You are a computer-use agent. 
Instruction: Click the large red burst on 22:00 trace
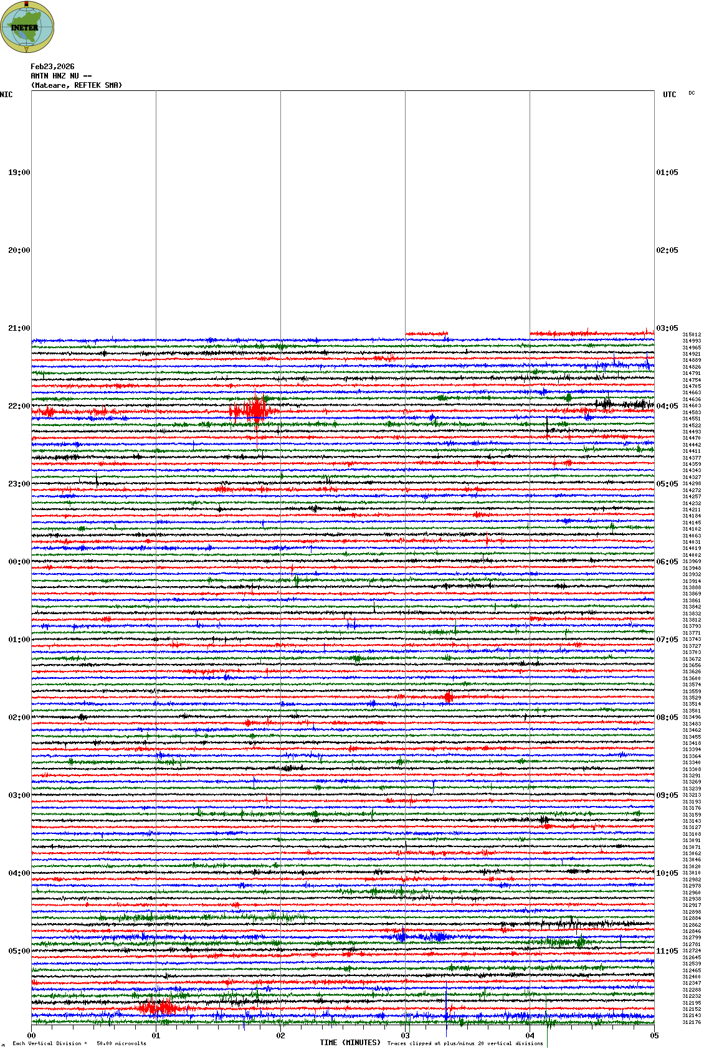coord(254,410)
